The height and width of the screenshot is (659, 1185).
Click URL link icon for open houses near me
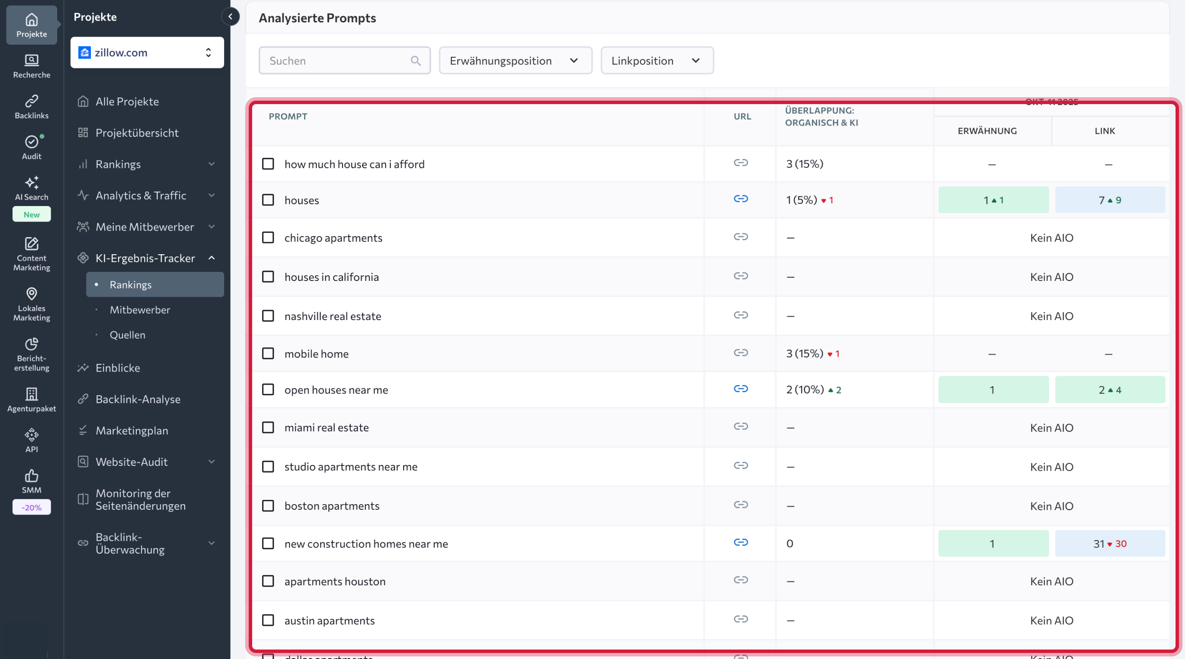coord(740,389)
